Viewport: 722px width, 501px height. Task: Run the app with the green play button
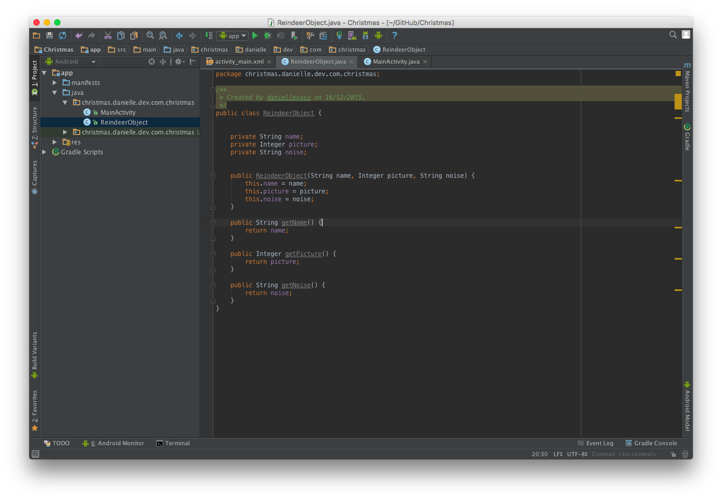[x=255, y=35]
